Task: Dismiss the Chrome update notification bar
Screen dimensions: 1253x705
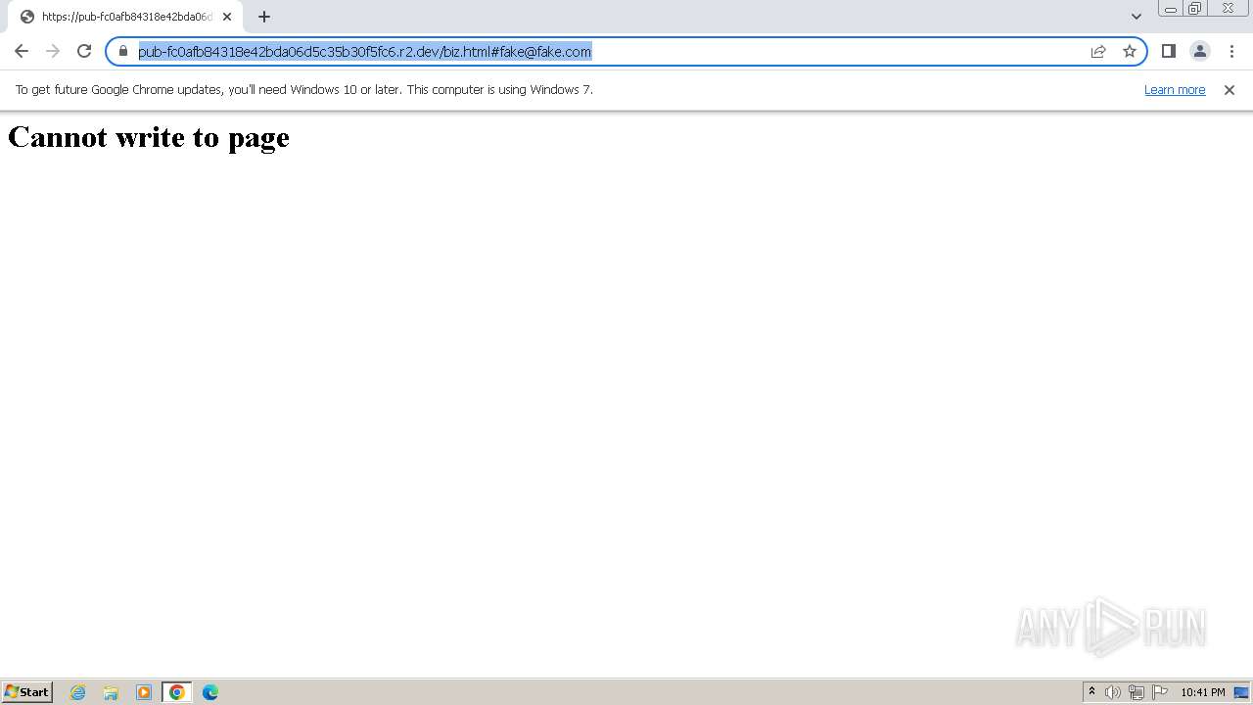Action: pos(1230,89)
